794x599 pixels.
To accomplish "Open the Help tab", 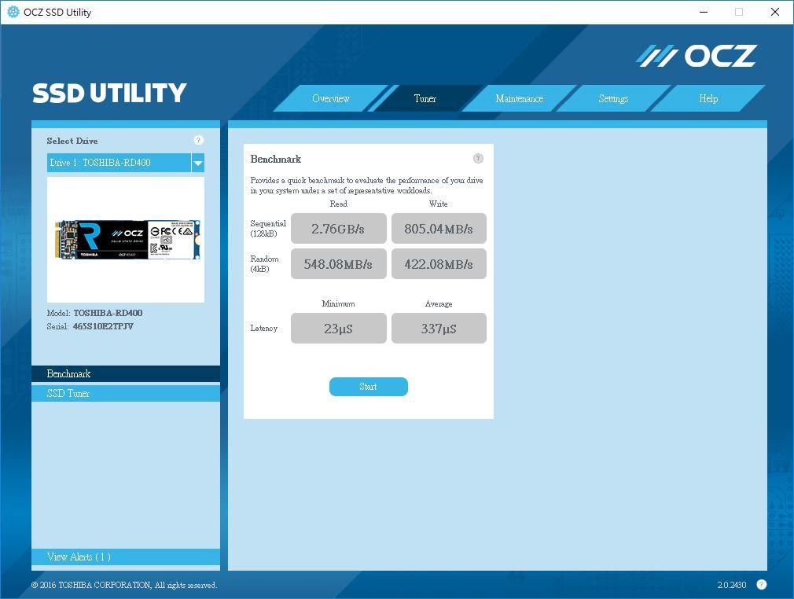I will (x=708, y=98).
